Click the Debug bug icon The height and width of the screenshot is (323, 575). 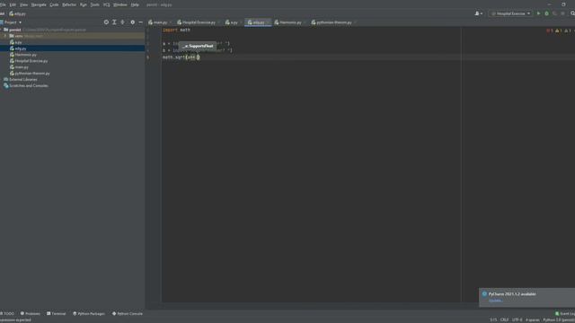546,13
